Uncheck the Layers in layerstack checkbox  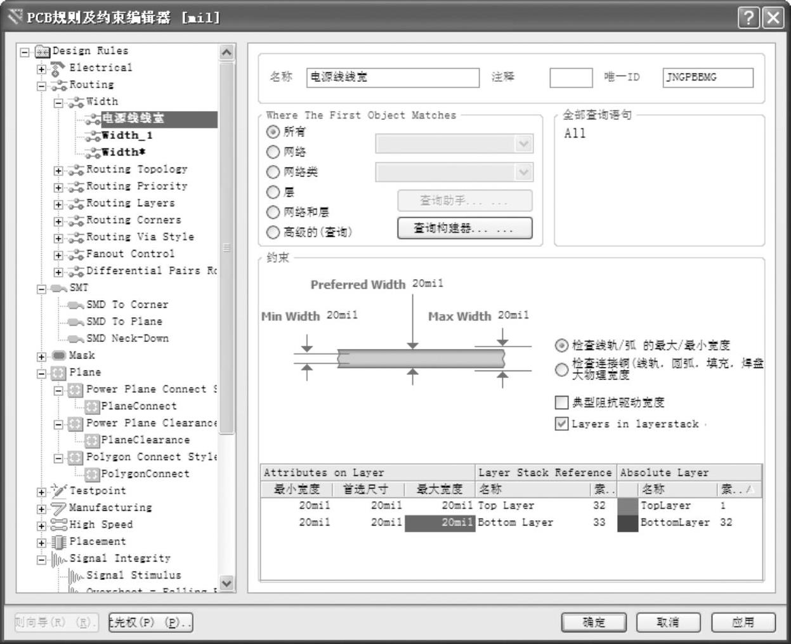click(561, 424)
